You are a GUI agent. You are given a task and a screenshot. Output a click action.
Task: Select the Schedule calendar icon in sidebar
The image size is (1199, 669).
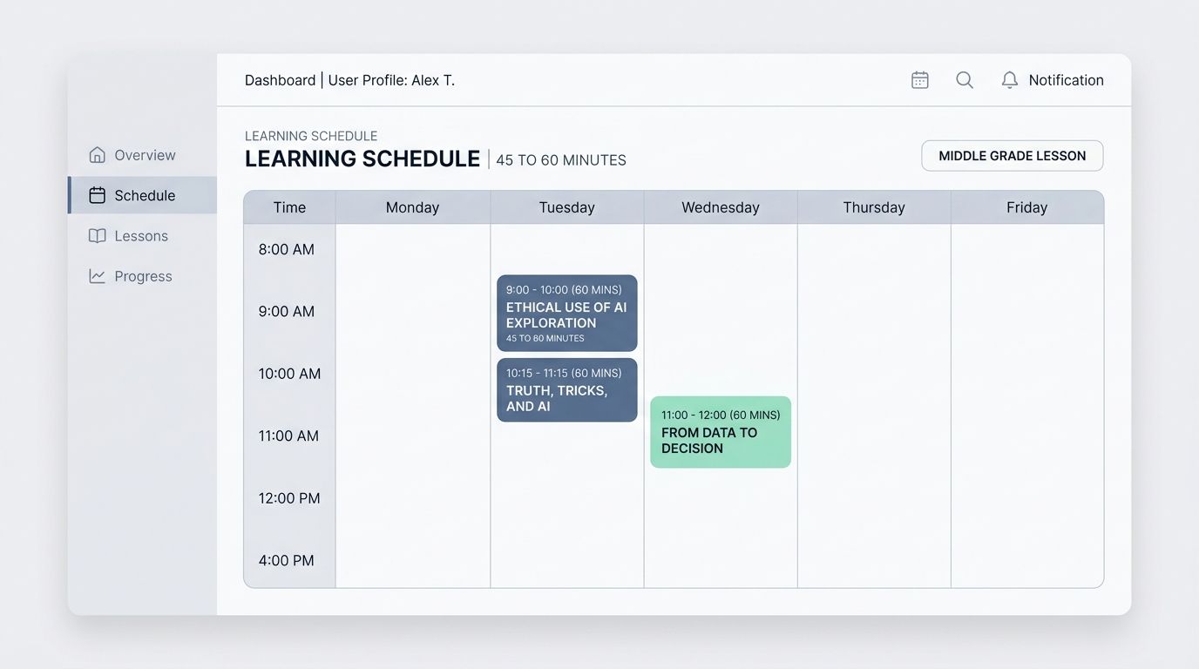click(x=97, y=195)
